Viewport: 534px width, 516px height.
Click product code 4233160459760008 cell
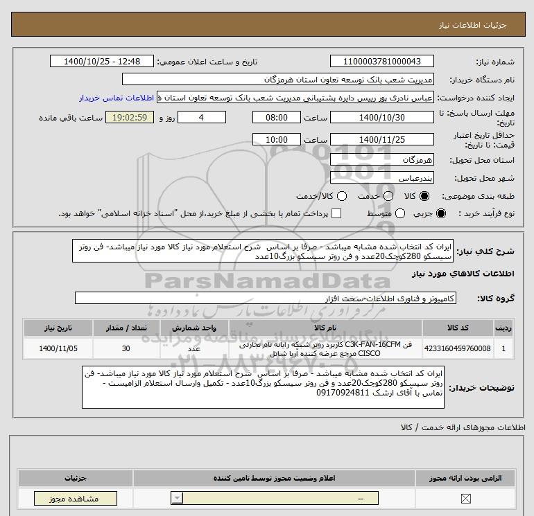pos(458,348)
